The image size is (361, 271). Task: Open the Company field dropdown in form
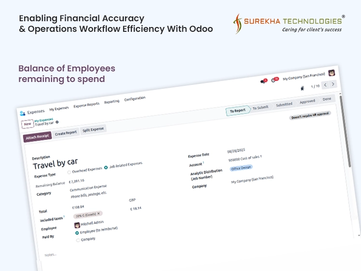[252, 180]
